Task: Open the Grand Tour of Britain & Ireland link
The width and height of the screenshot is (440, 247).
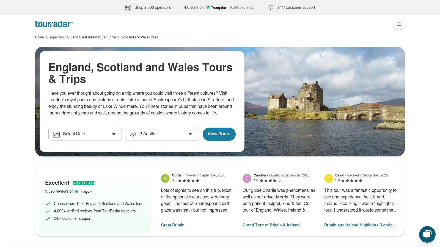Action: coord(271,225)
